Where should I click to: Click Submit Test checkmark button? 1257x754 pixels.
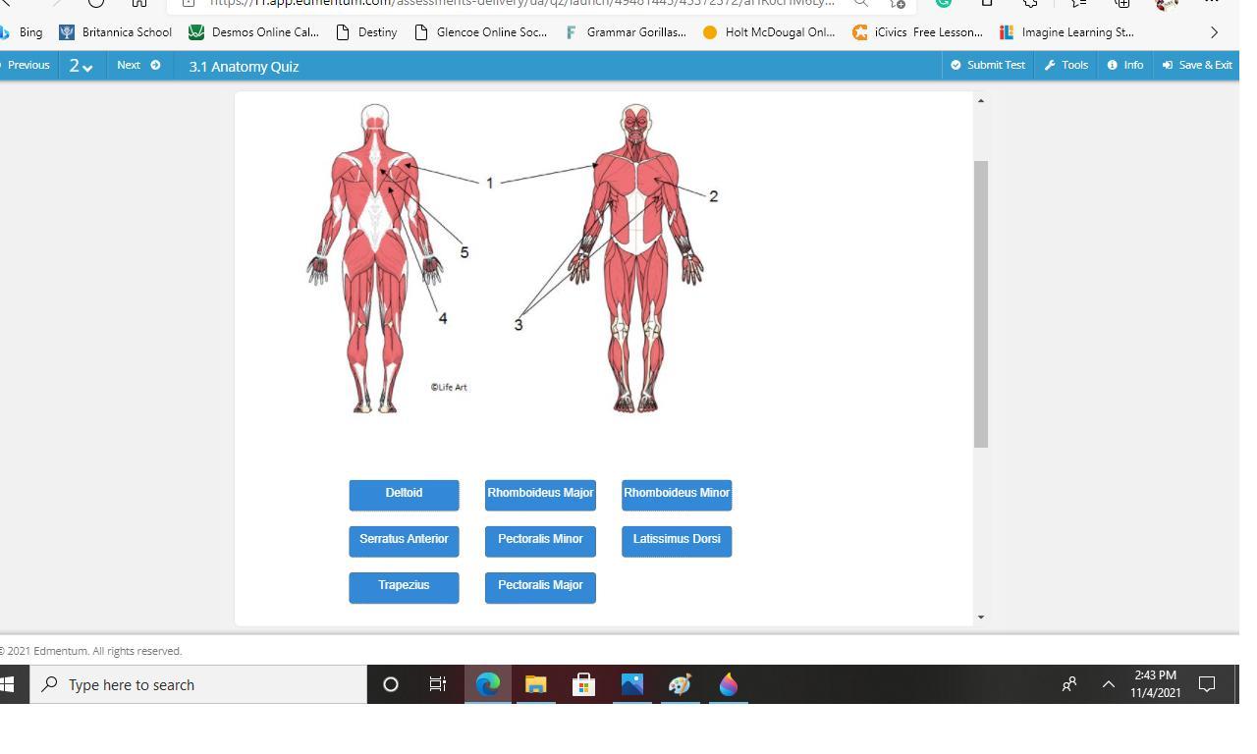pyautogui.click(x=987, y=65)
